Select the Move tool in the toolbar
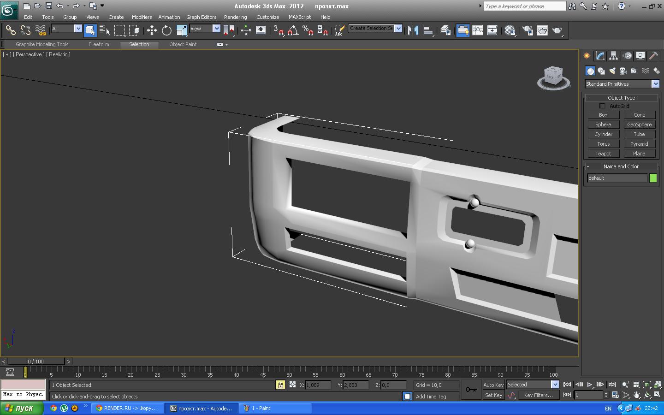This screenshot has height=415, width=664. (x=152, y=30)
